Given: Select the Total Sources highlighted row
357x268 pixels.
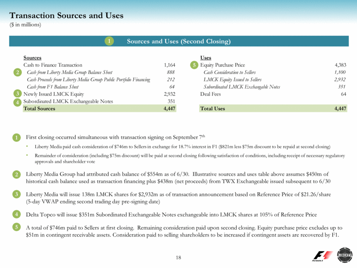Looking at the screenshot, I should point(99,109).
